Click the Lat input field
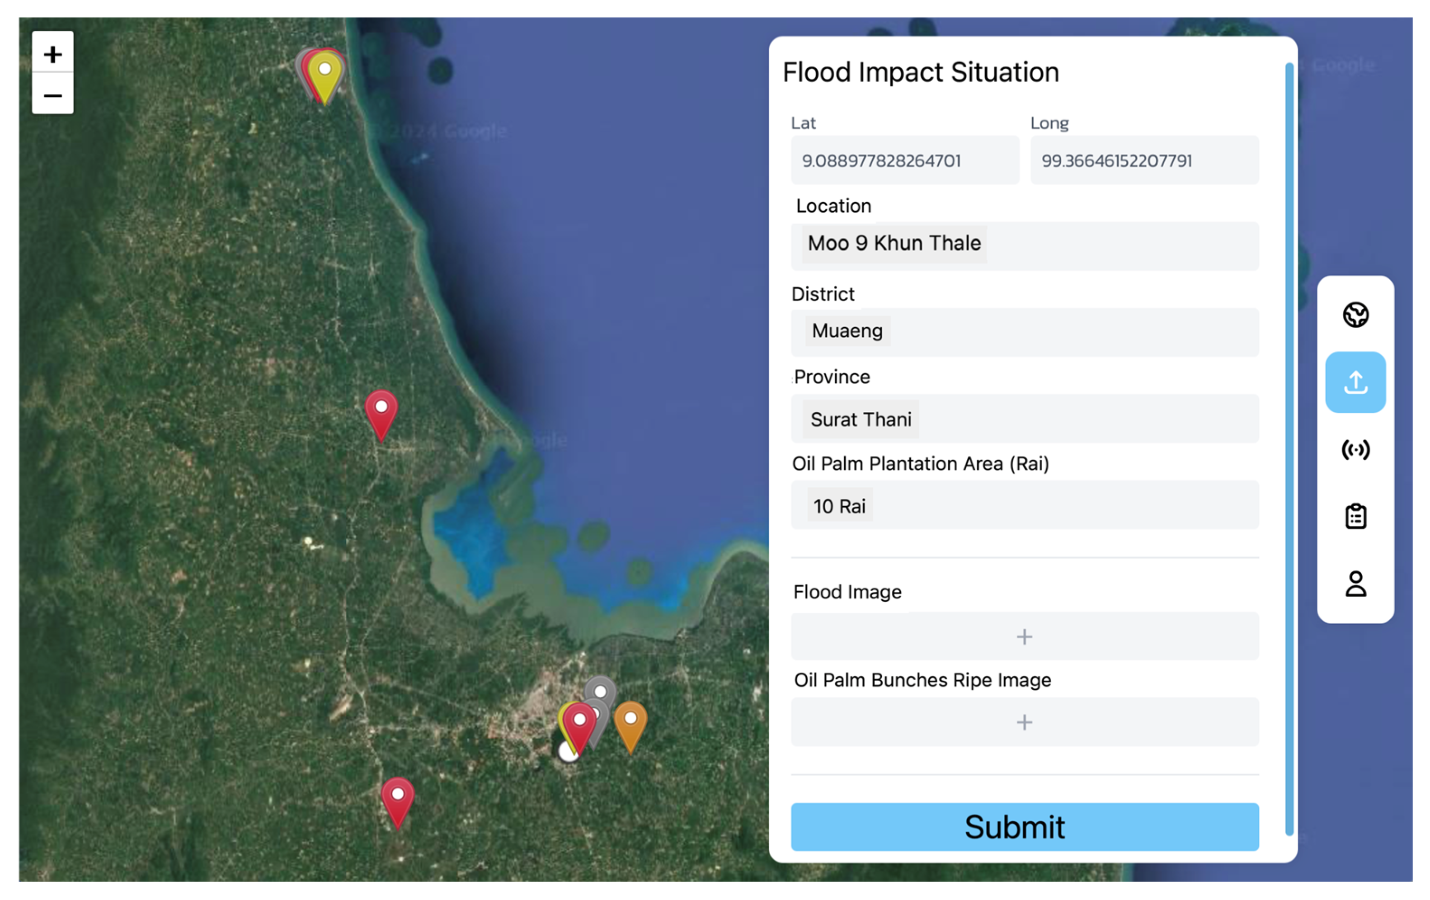This screenshot has height=900, width=1430. pyautogui.click(x=904, y=160)
